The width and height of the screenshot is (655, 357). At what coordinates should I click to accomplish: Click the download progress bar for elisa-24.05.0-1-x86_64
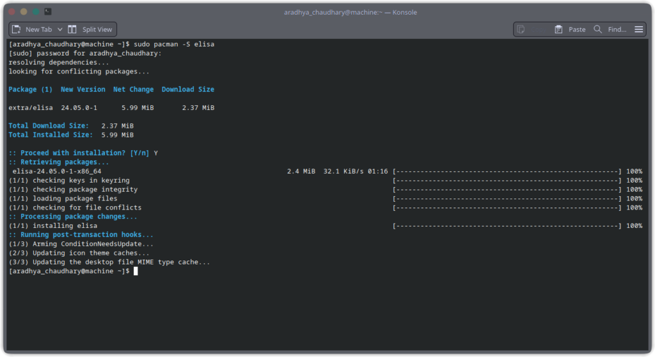[507, 171]
